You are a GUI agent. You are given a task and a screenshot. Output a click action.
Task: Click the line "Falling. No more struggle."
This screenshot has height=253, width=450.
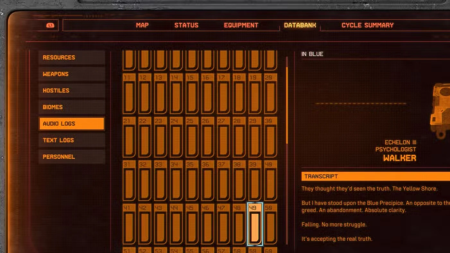click(x=334, y=224)
